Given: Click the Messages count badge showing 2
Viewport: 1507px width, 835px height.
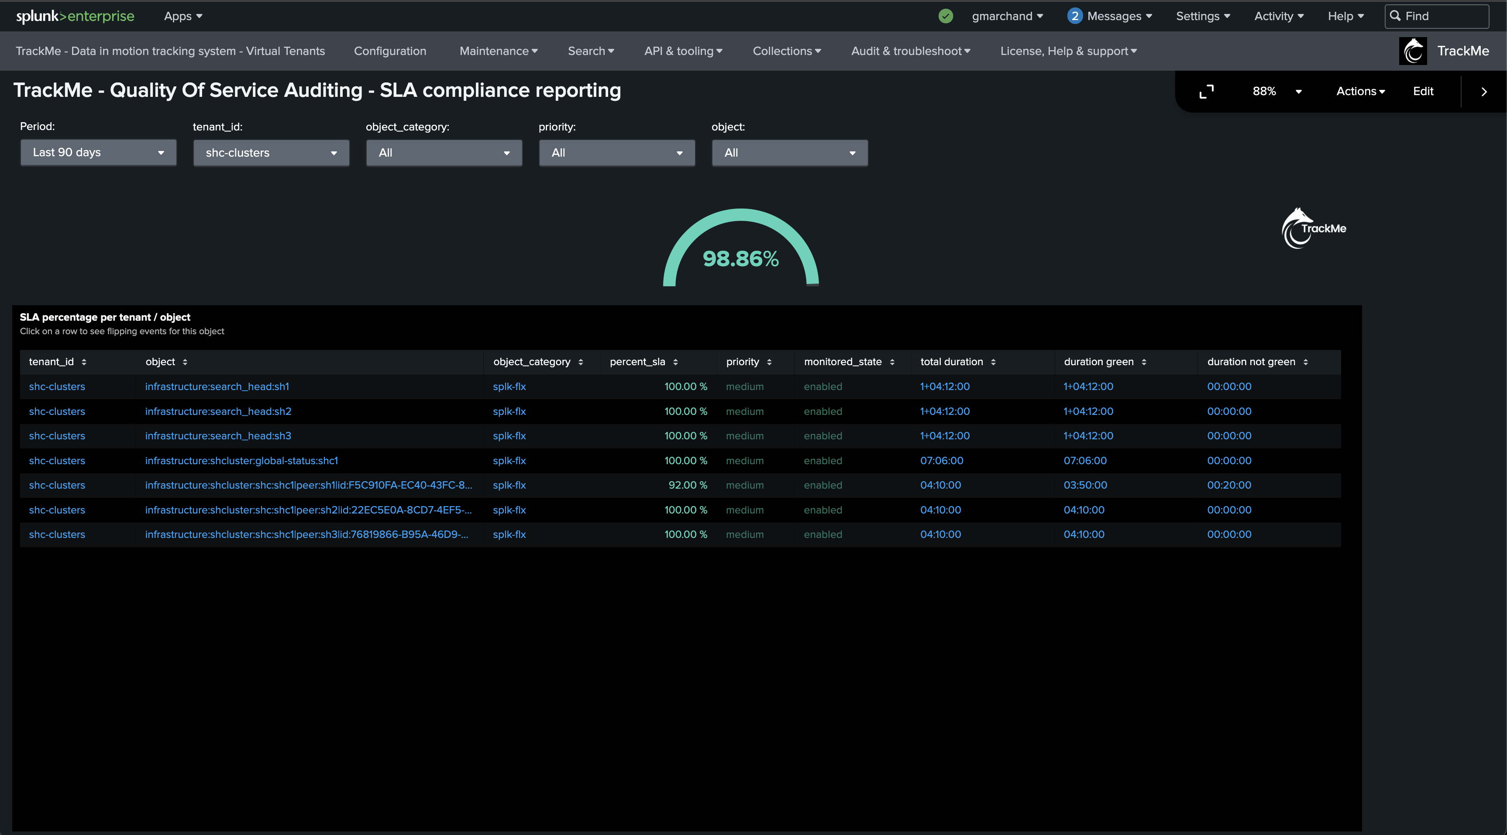Looking at the screenshot, I should coord(1074,17).
